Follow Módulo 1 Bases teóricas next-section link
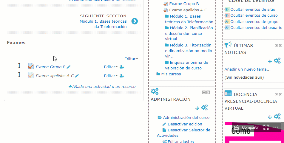 coord(103,24)
